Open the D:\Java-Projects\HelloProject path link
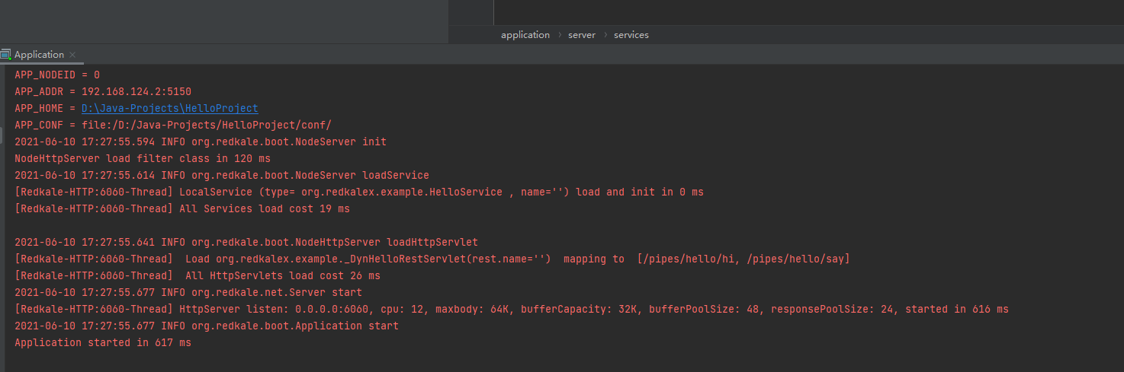Image resolution: width=1124 pixels, height=372 pixels. (x=169, y=109)
